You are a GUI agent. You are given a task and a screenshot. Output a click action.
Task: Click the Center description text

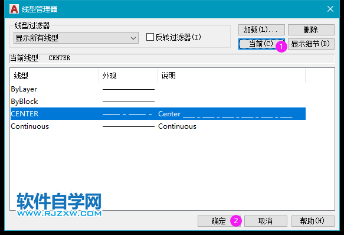(x=225, y=114)
